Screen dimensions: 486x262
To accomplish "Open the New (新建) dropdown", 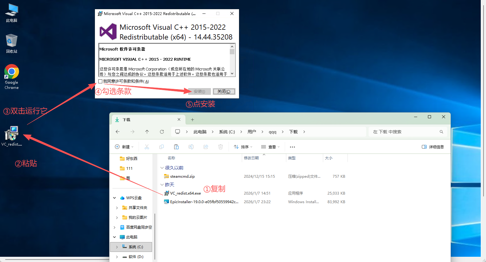I will [x=124, y=147].
